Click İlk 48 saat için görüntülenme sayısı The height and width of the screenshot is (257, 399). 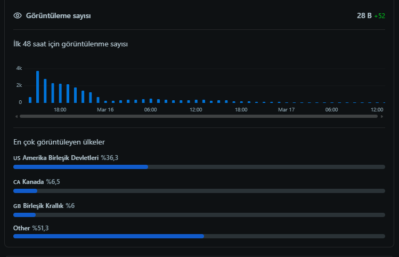(70, 44)
